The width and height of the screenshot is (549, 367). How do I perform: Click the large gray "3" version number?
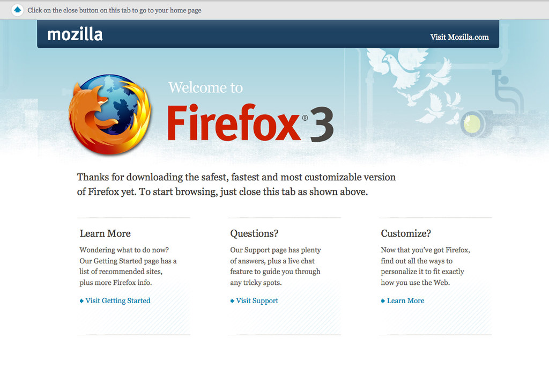coord(322,125)
